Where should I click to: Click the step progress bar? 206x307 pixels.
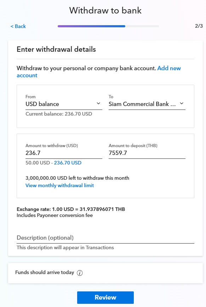pyautogui.click(x=108, y=26)
